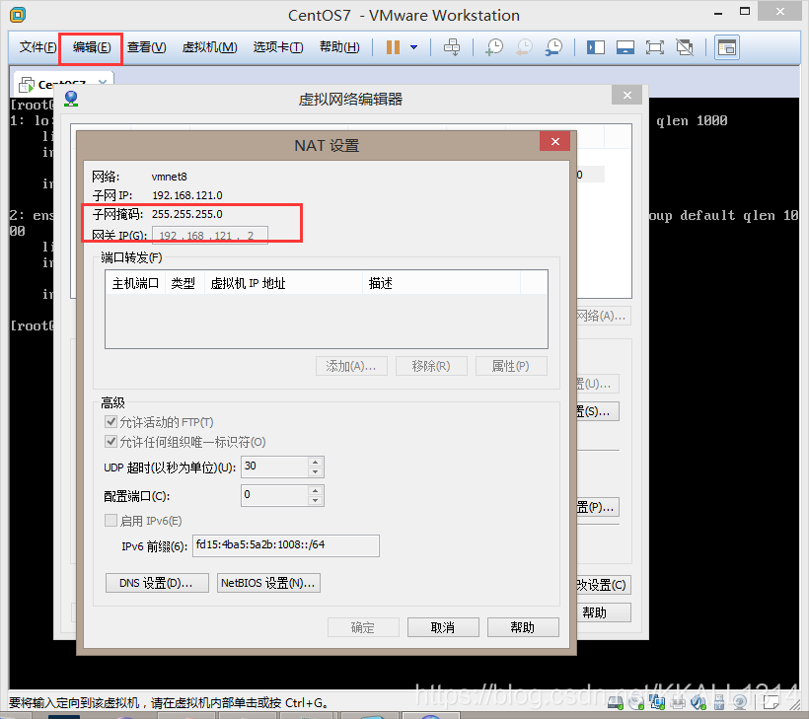The image size is (809, 719).
Task: Click the CD/DVD drive status icon
Action: click(636, 702)
